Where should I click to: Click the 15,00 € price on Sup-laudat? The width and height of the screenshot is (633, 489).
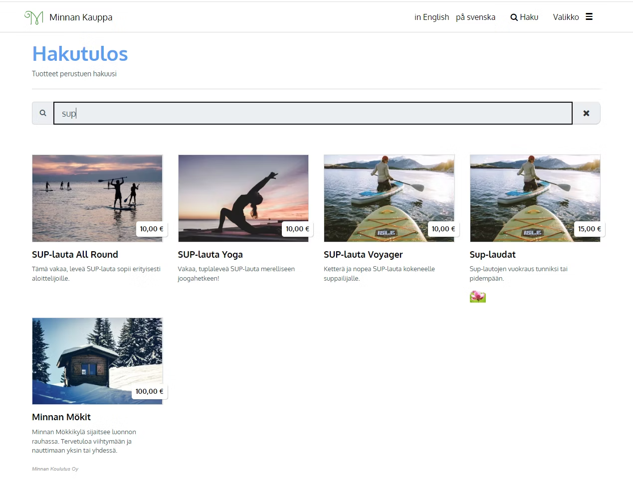pos(590,229)
